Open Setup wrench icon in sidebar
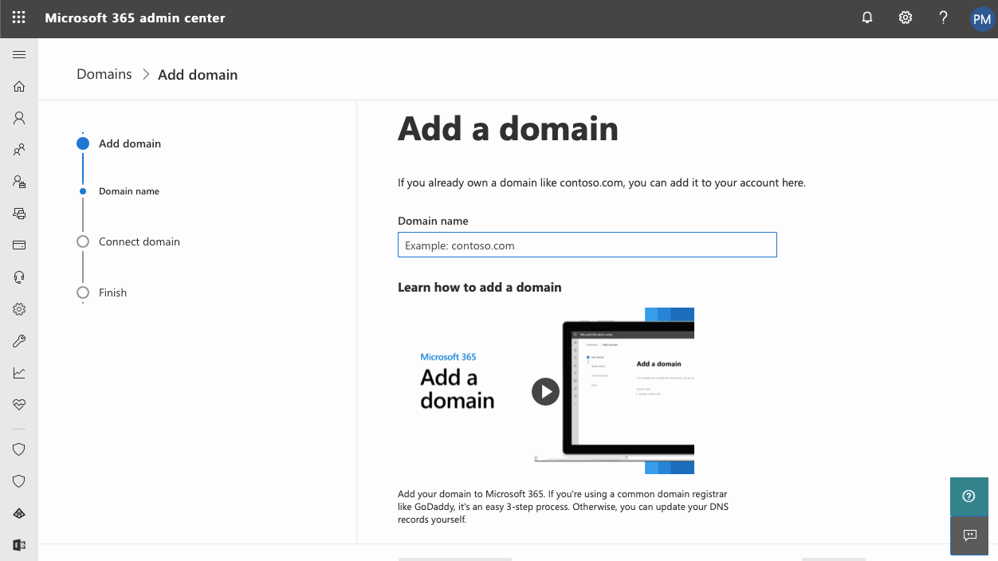Image resolution: width=998 pixels, height=561 pixels. pyautogui.click(x=19, y=341)
